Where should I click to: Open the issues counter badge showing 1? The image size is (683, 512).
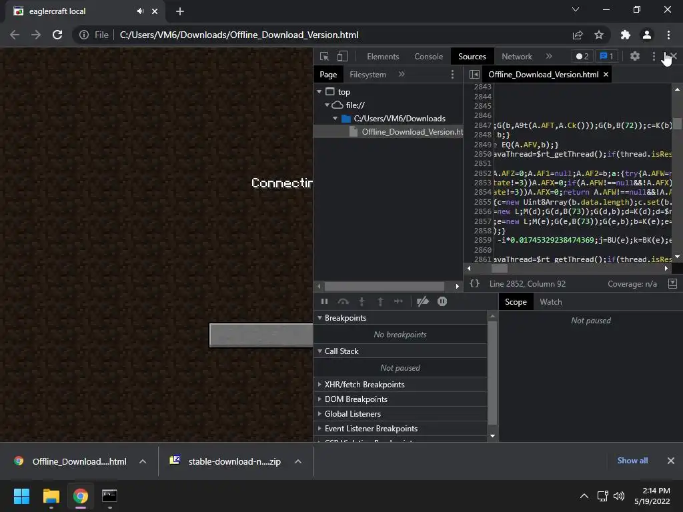607,56
